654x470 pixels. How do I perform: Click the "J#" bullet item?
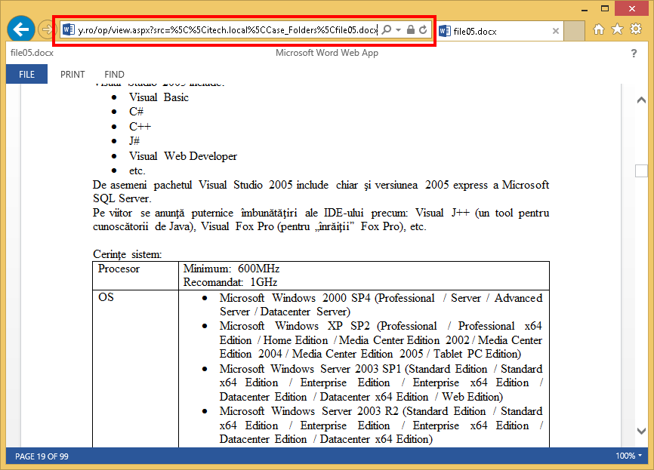coord(134,141)
